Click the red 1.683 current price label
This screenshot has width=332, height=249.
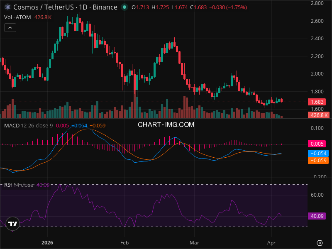[x=317, y=102]
